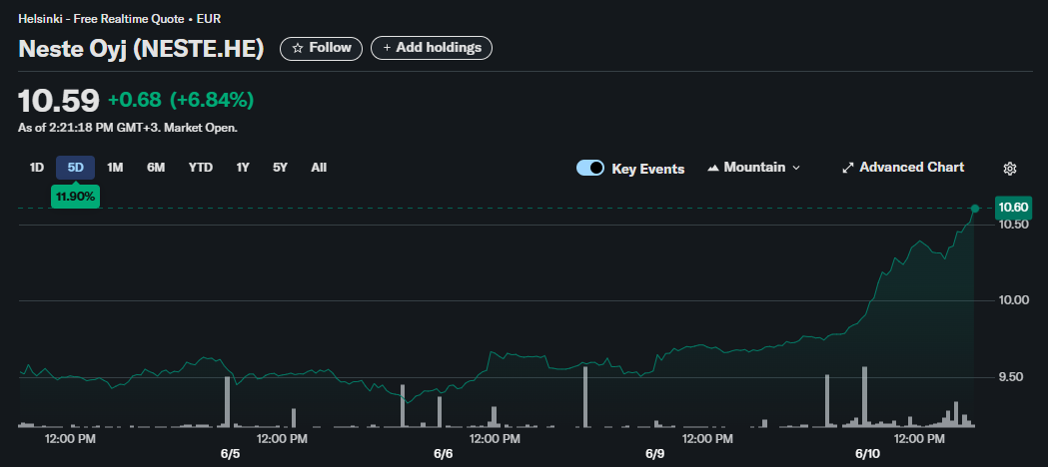Select the 5D time range
Screen dimensions: 1048x467
(76, 168)
